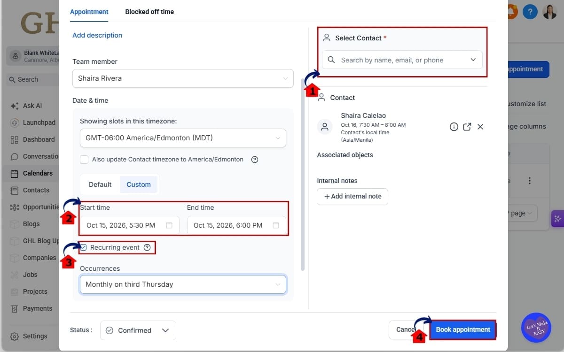
Task: Open the user profile avatar
Action: (x=550, y=11)
